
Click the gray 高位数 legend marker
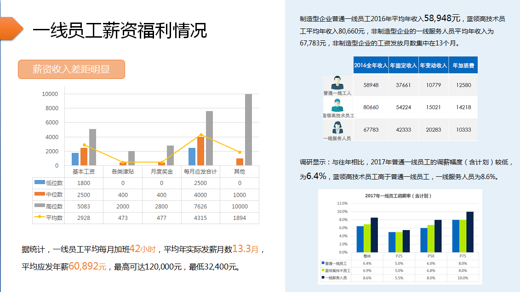[40, 207]
